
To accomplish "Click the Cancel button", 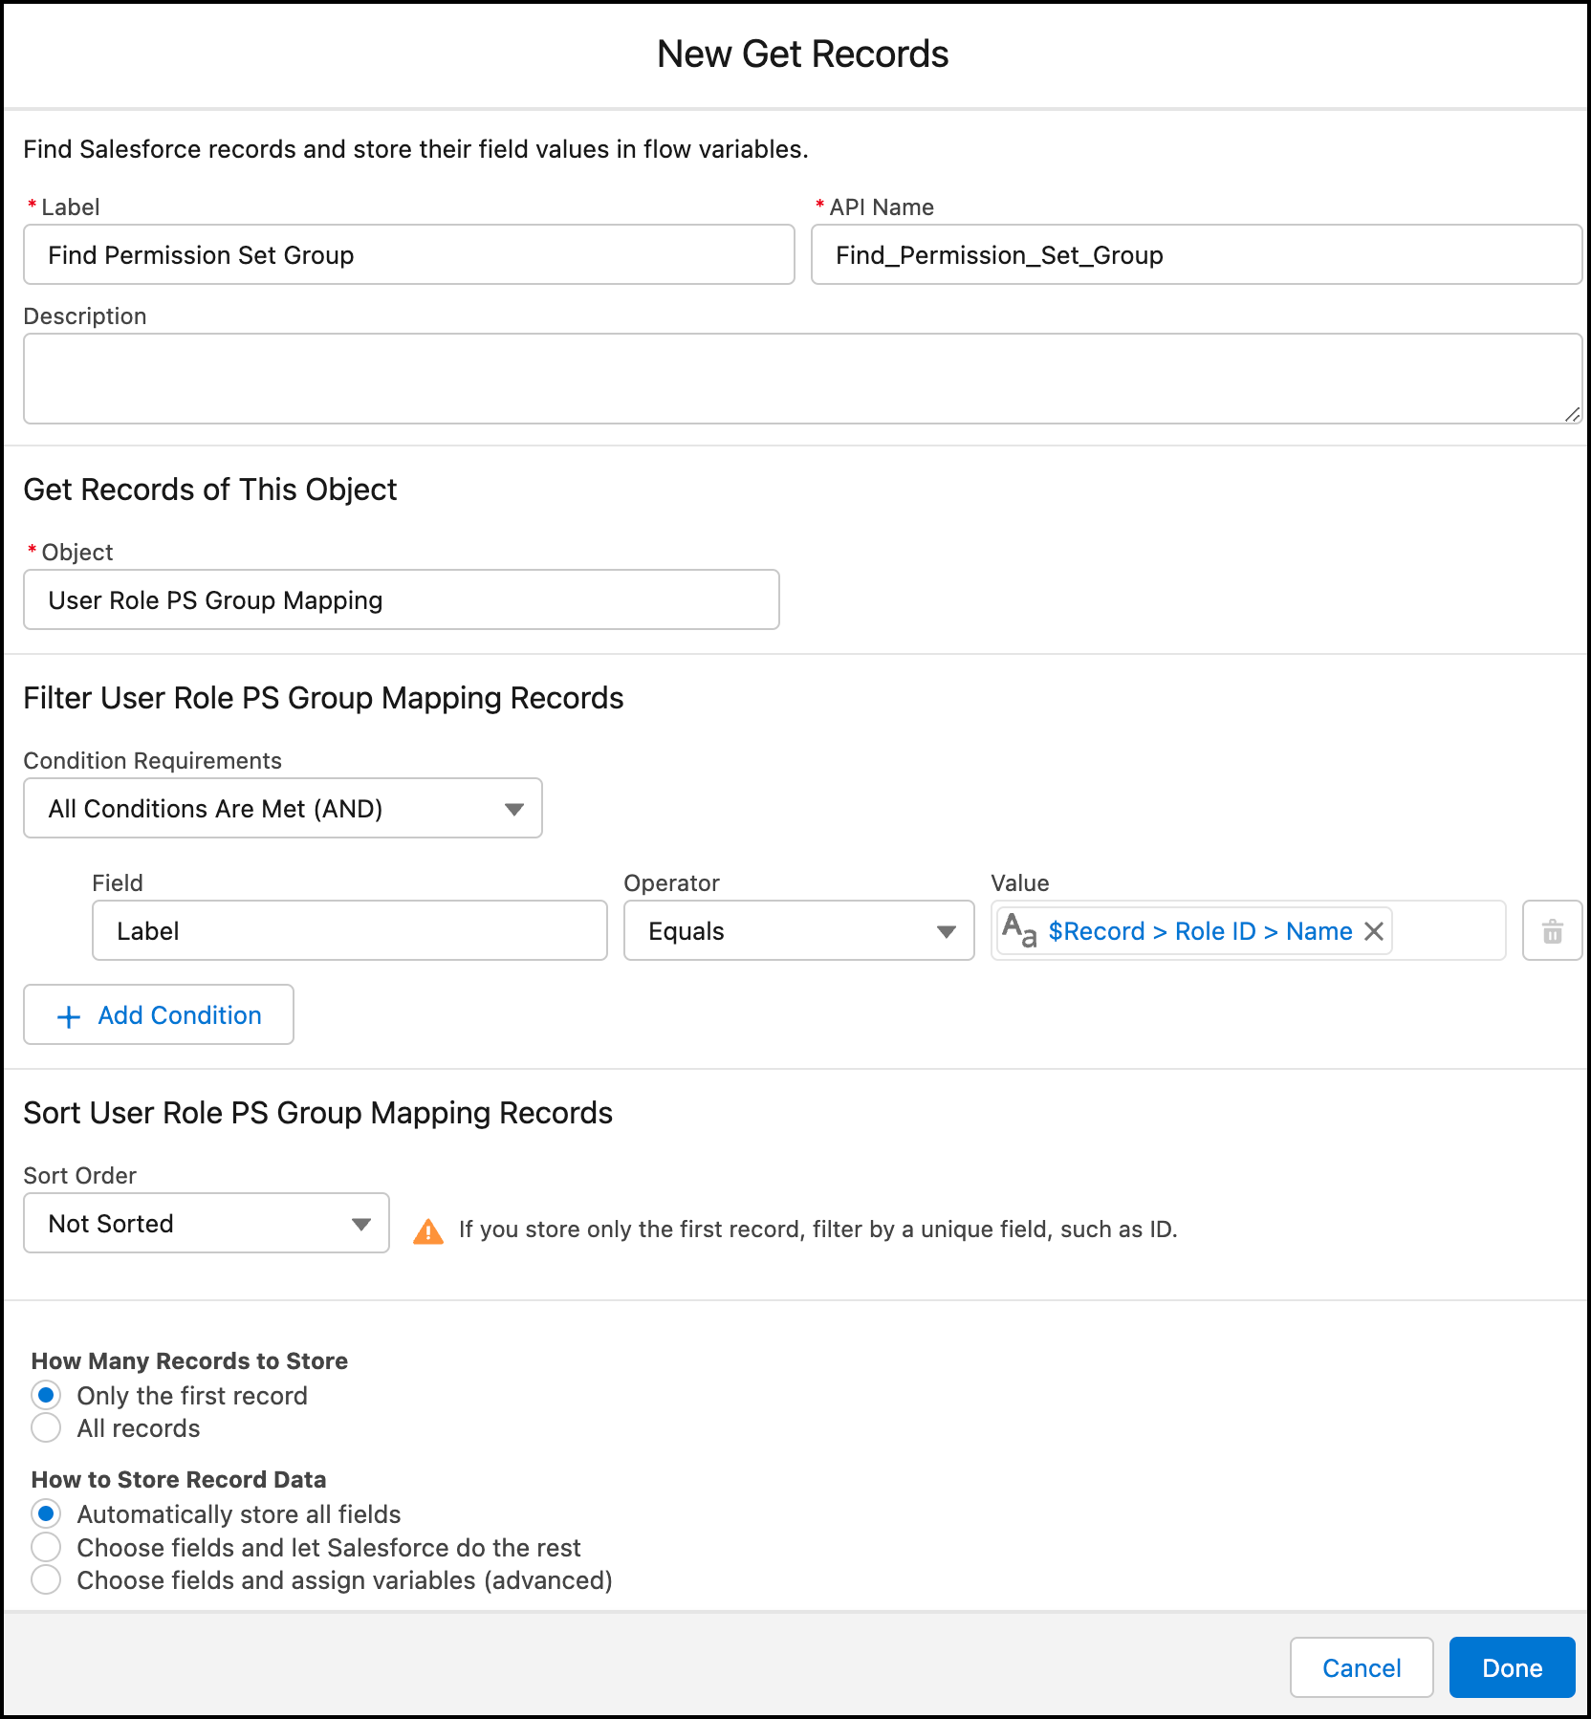I will coord(1361,1668).
